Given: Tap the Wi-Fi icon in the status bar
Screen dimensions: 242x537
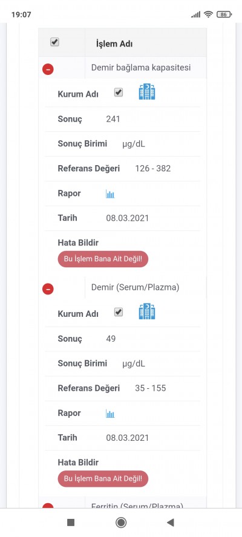Looking at the screenshot, I should [208, 15].
